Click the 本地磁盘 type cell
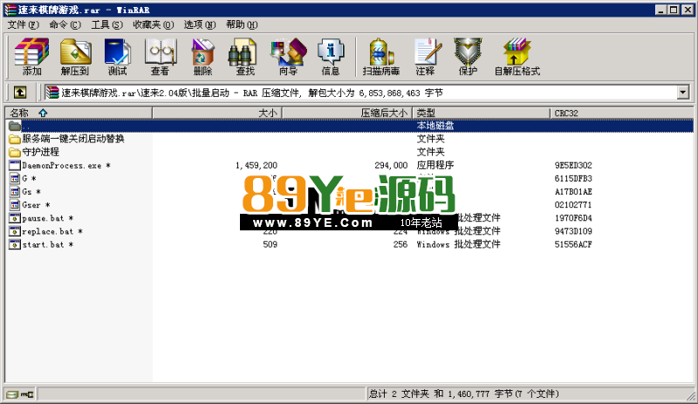Image resolution: width=698 pixels, height=404 pixels. tap(435, 126)
